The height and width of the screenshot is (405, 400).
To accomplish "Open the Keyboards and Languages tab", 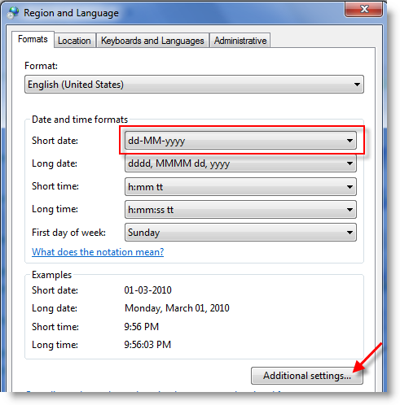I will [152, 41].
